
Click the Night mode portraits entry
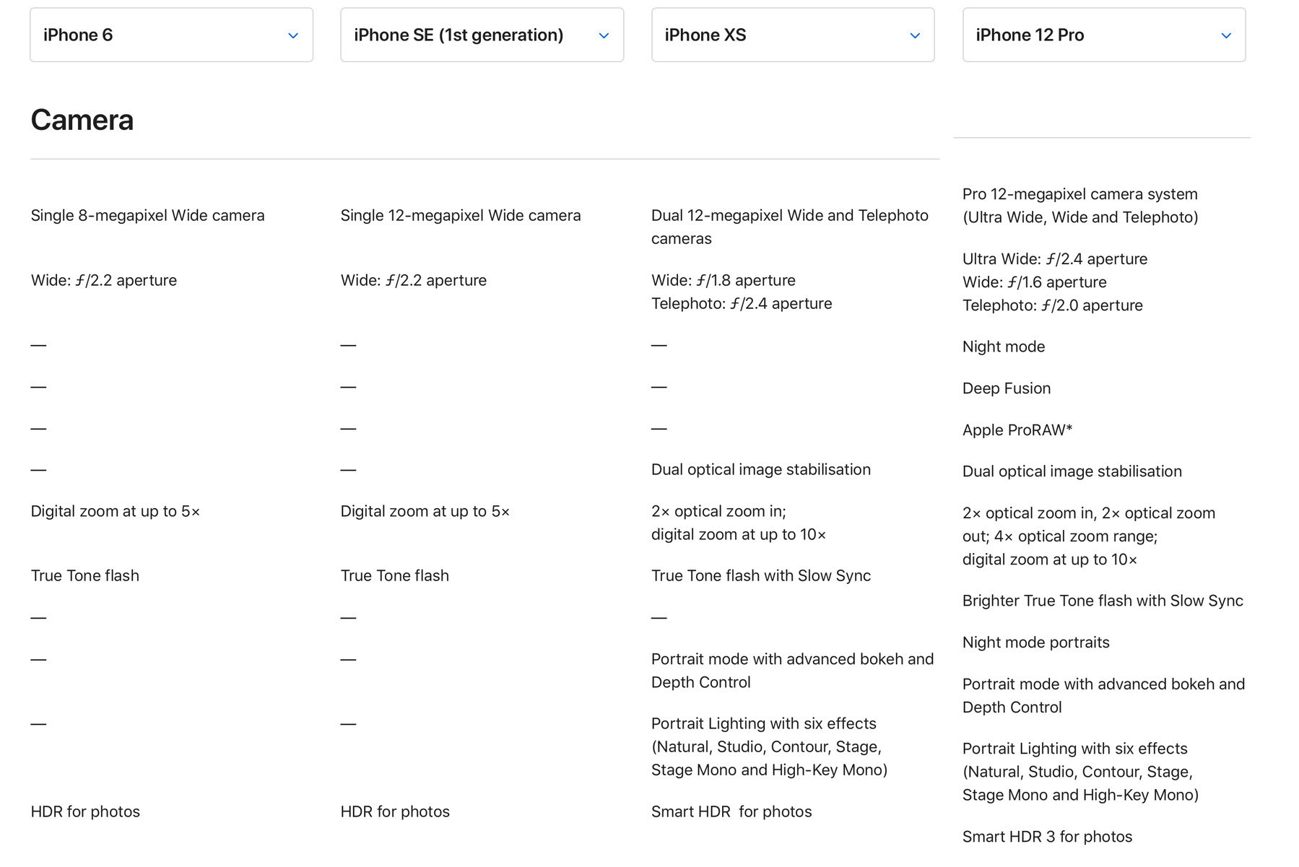1035,642
